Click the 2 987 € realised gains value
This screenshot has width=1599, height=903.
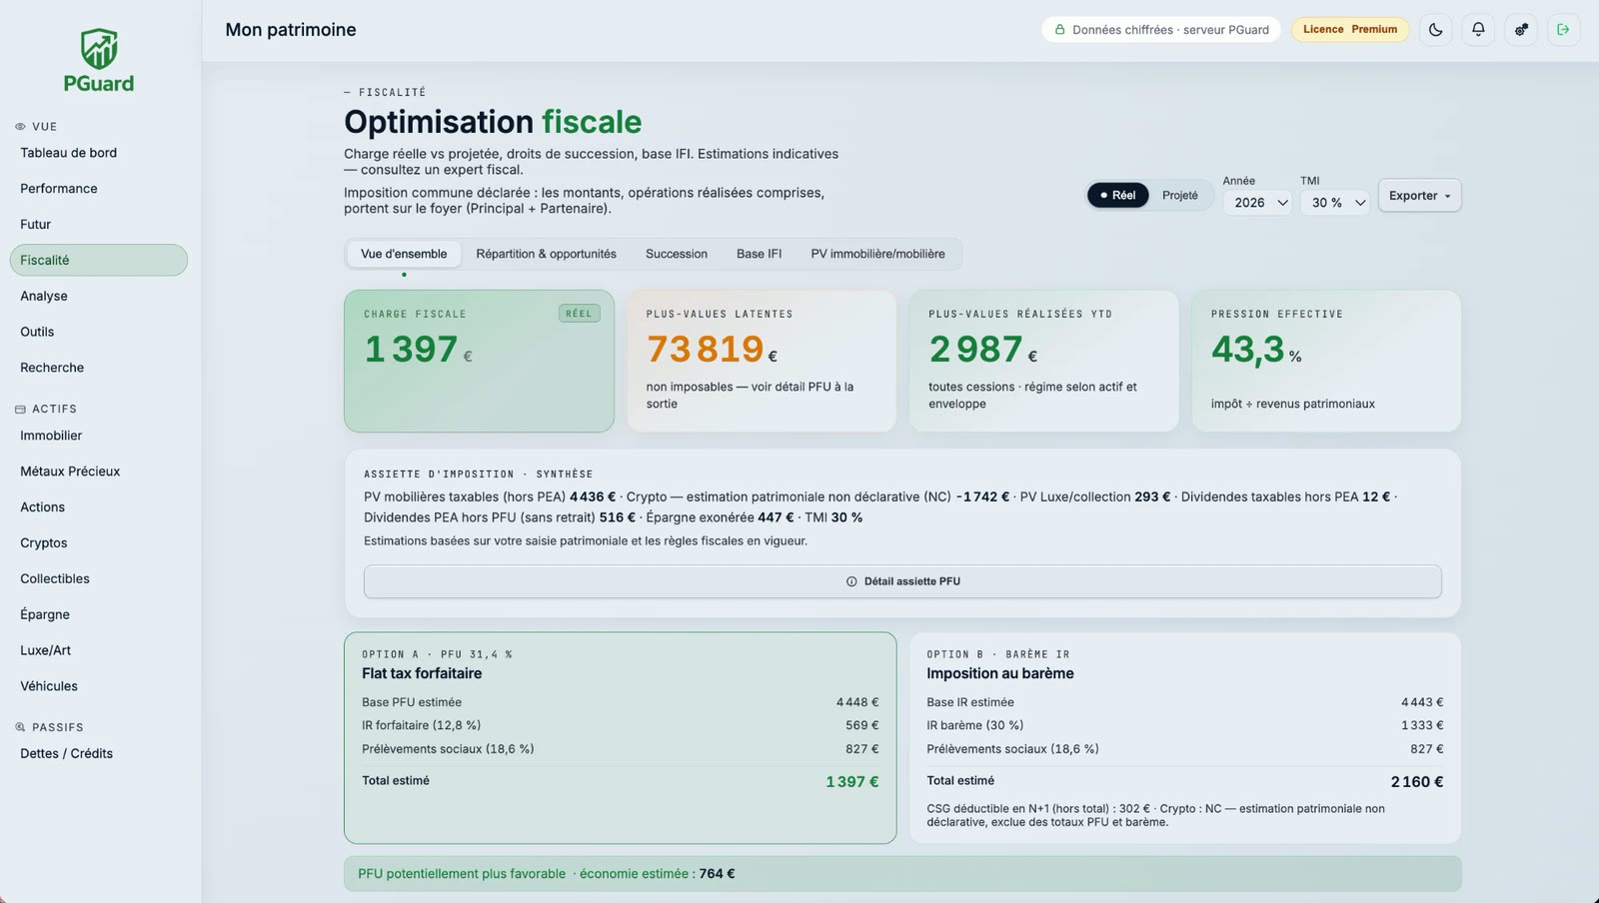(x=982, y=350)
